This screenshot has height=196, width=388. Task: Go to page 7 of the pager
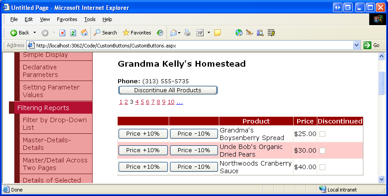(x=153, y=102)
